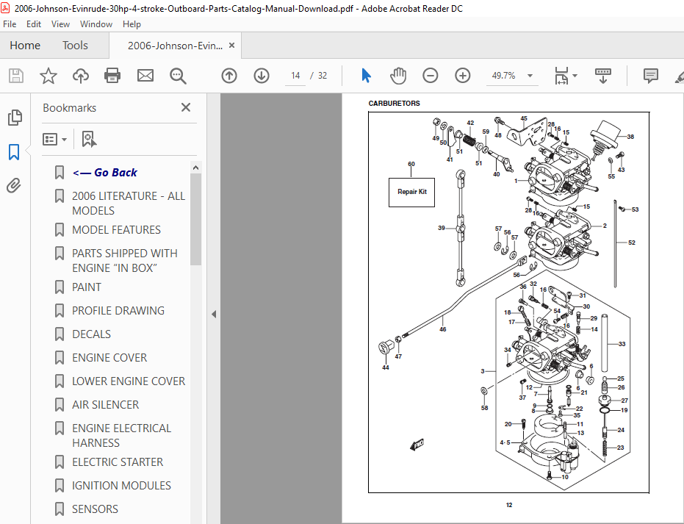Open bookmarks options list dropdown
The width and height of the screenshot is (684, 524).
pyautogui.click(x=54, y=139)
